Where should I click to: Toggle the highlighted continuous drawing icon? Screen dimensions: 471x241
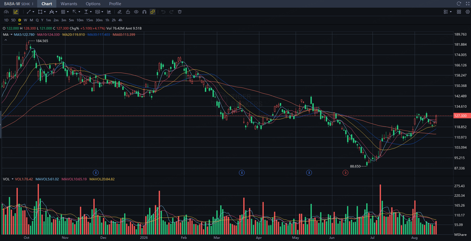153,12
